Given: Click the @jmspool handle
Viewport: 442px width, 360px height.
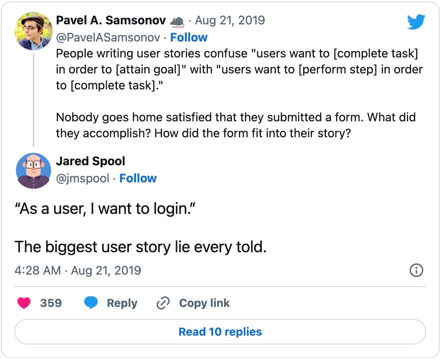Looking at the screenshot, I should click(x=83, y=178).
